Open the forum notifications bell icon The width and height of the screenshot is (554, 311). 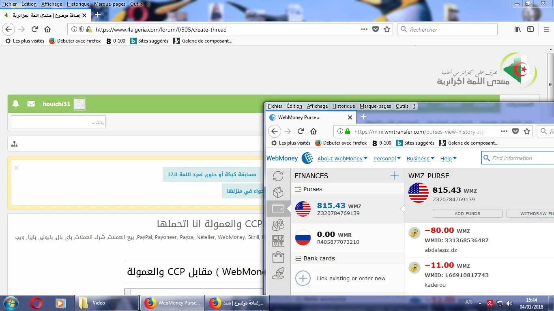[16, 104]
